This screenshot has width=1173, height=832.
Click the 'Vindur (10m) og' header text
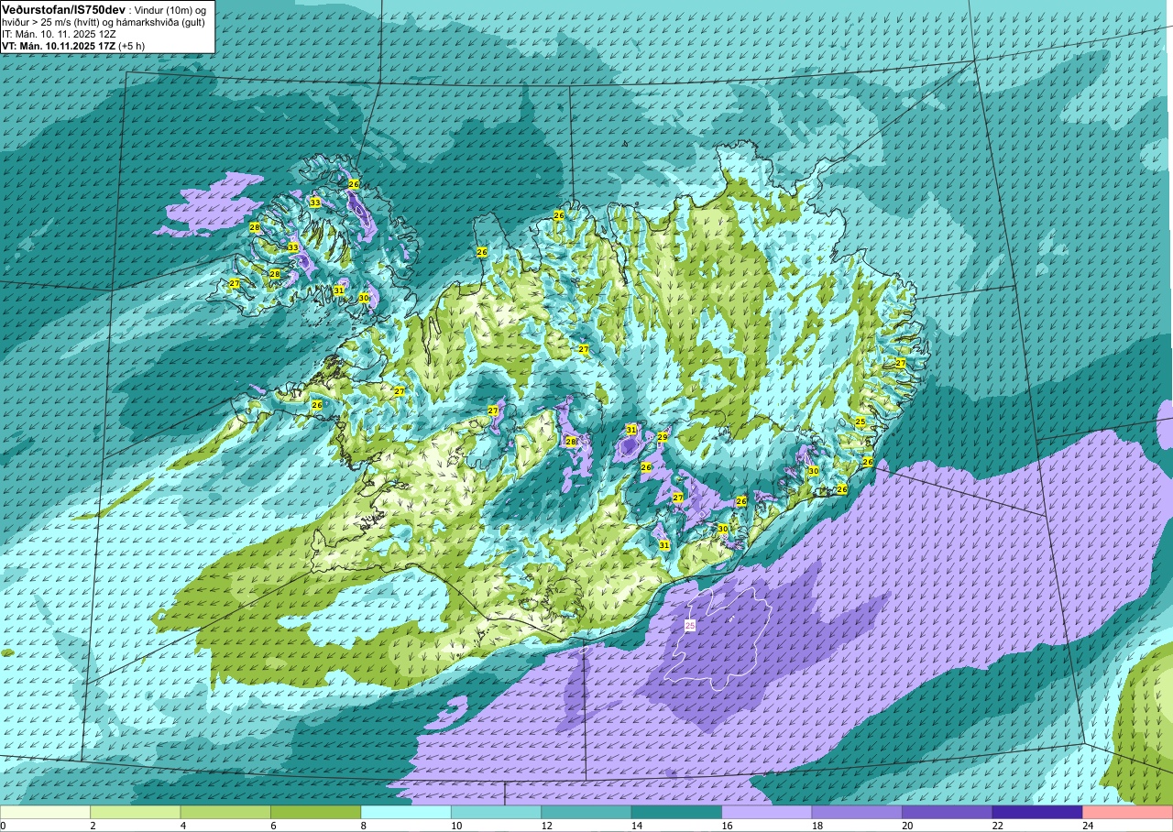pyautogui.click(x=170, y=9)
